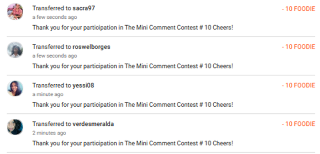Click 'a minute ago' timestamp

(x=48, y=94)
